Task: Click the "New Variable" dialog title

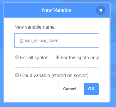Action: 57,10
